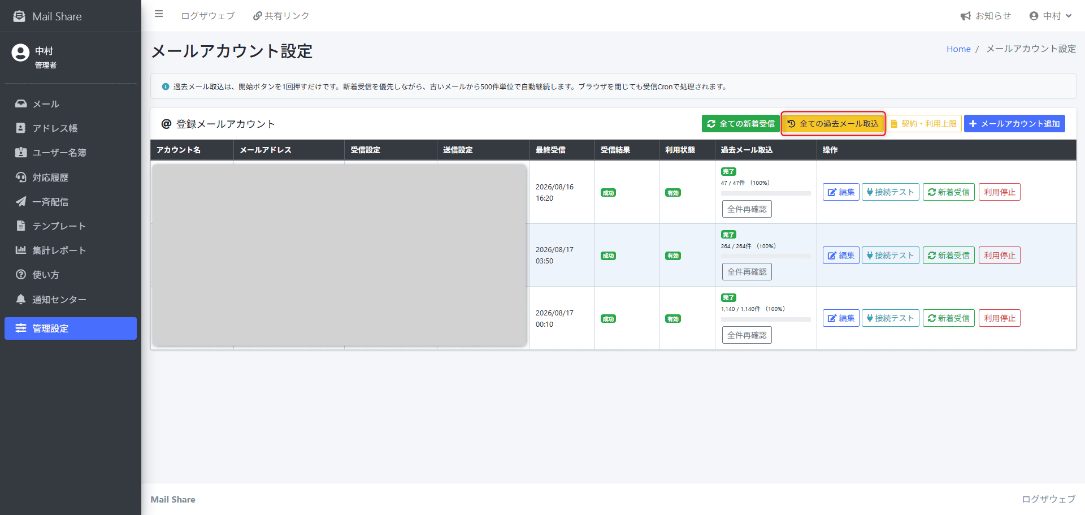Click the Home breadcrumb link
The image size is (1085, 515).
[x=958, y=49]
